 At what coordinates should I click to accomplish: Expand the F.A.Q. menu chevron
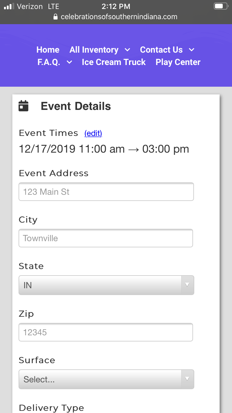pyautogui.click(x=70, y=62)
